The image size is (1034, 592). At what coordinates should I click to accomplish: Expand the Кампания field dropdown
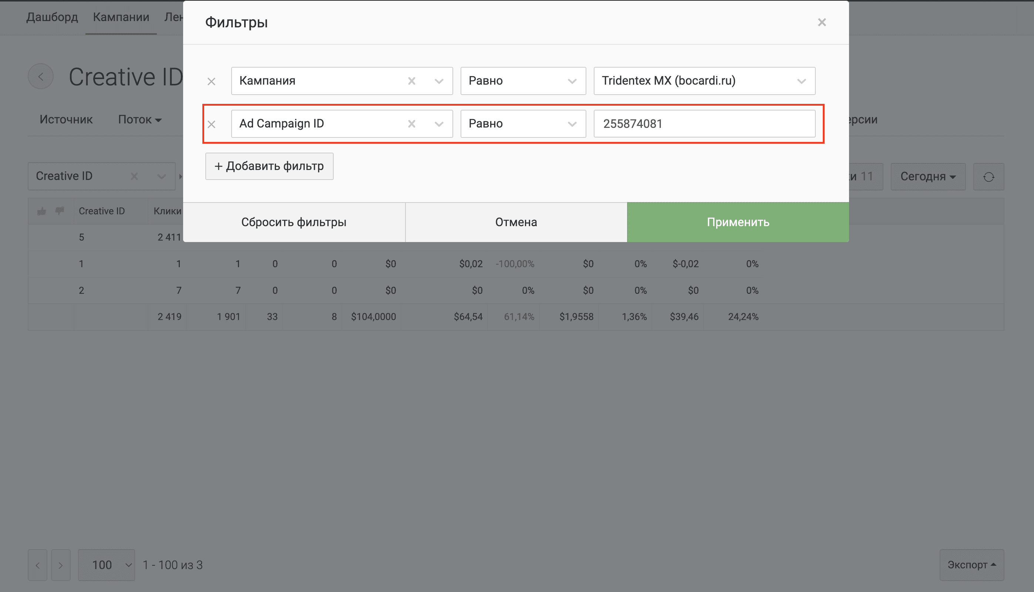439,81
